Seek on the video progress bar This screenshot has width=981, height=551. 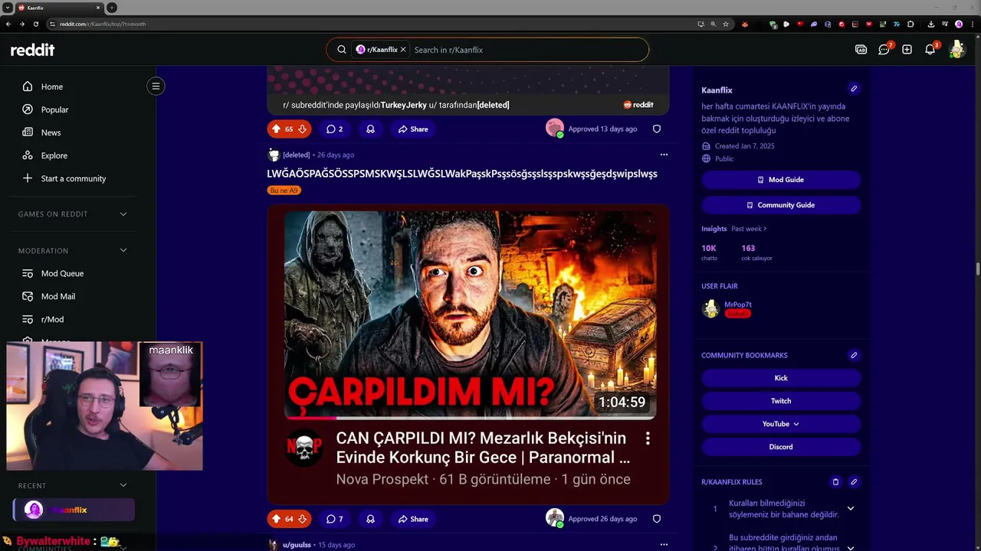click(x=470, y=418)
